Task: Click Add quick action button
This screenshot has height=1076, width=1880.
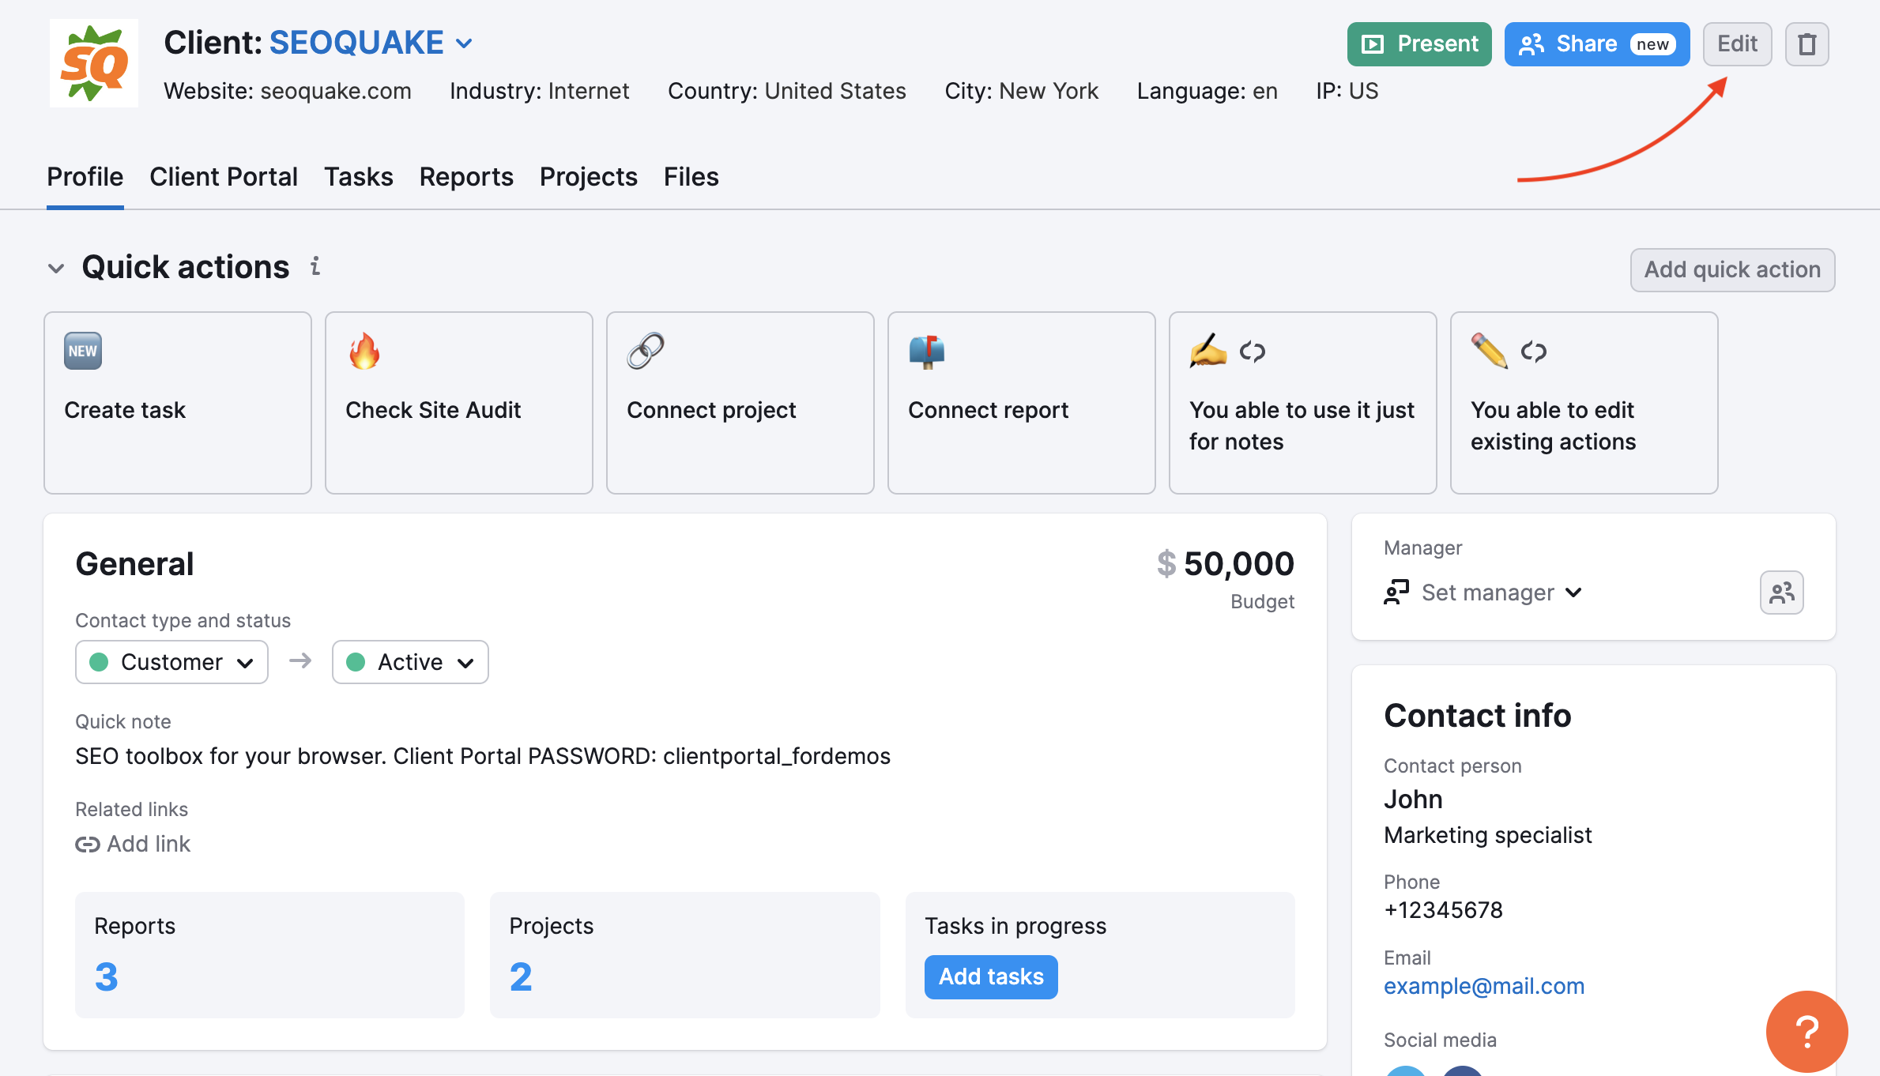Action: [1732, 270]
